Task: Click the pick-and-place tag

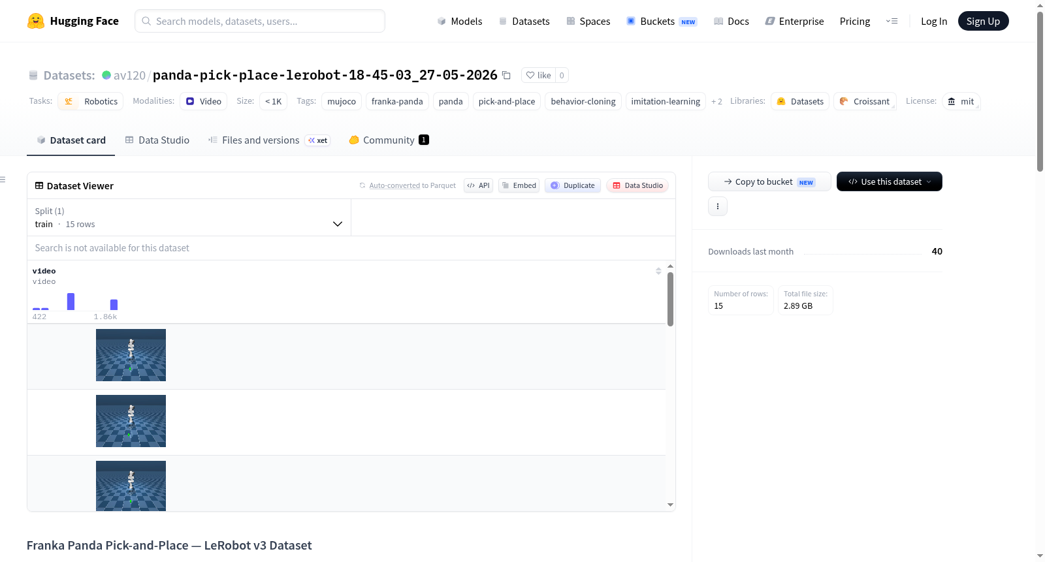Action: [507, 101]
